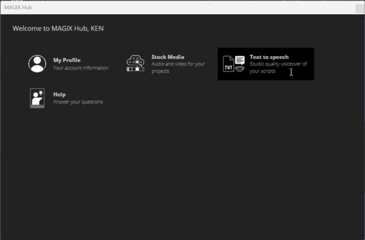365x240 pixels.
Task: Click 'Answer your questions' description text
Action: tap(78, 102)
